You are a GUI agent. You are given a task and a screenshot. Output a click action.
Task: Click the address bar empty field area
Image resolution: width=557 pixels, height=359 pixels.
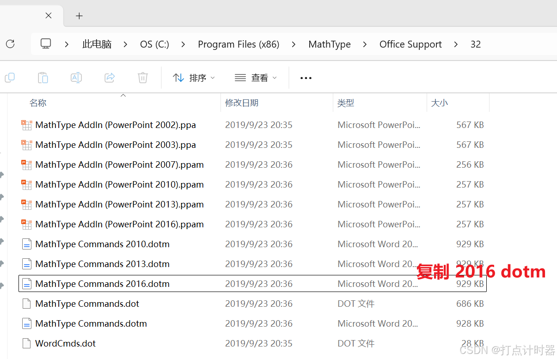point(520,44)
